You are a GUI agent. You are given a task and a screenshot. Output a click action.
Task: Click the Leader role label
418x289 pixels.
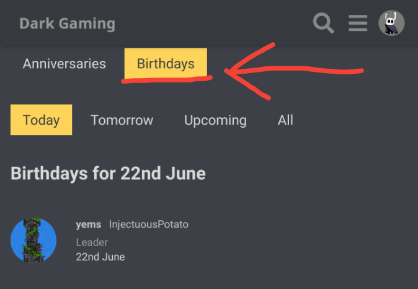pyautogui.click(x=92, y=242)
